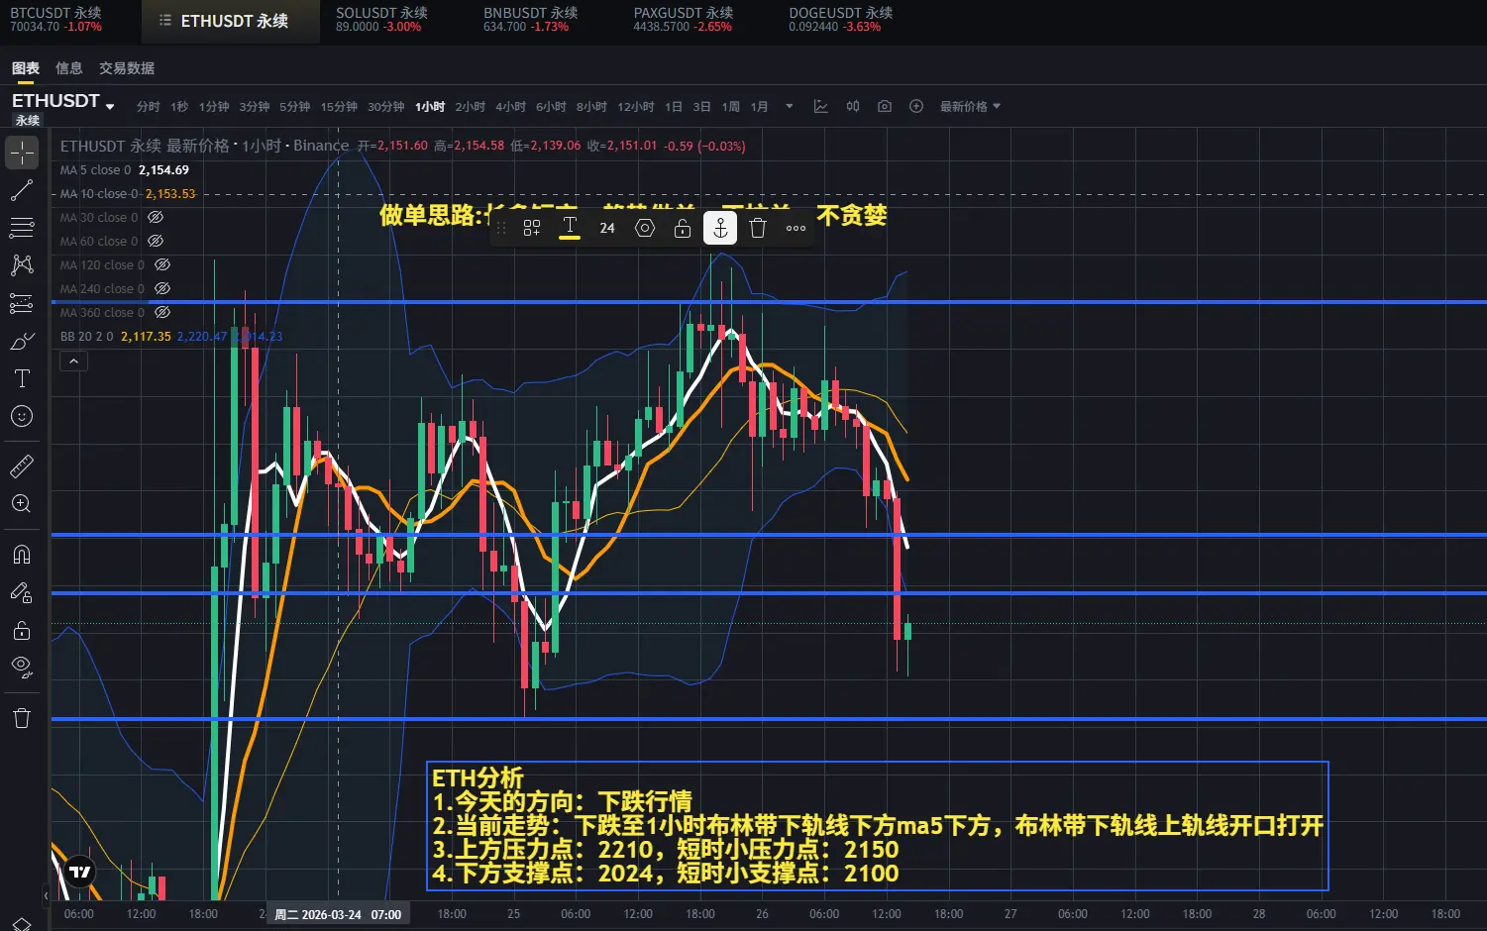Select the 1周 timeframe
This screenshot has height=931, width=1487.
coord(731,106)
